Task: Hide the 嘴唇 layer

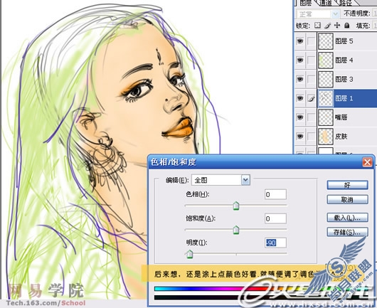Action: click(299, 117)
